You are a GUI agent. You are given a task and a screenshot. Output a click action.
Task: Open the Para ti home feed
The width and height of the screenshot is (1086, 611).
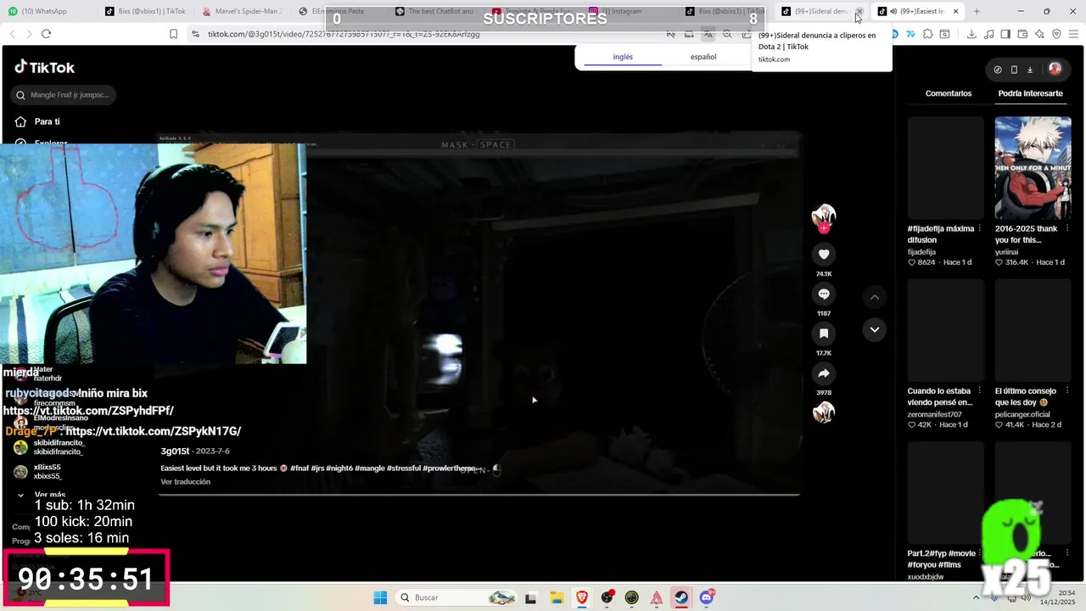click(x=38, y=121)
